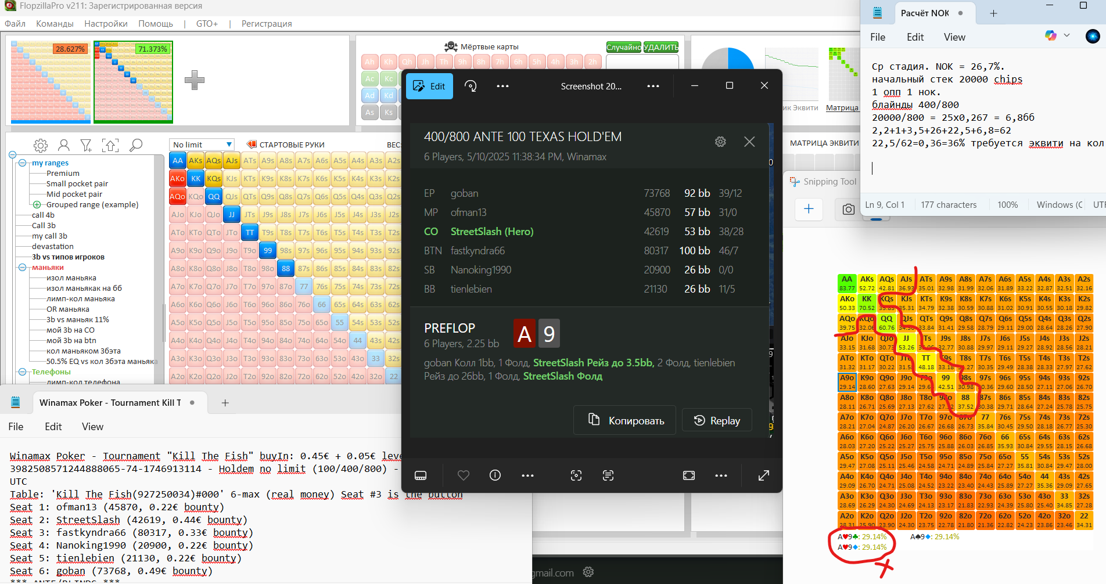Screen dimensions: 1106x584
Task: Click the Replay button
Action: pyautogui.click(x=717, y=420)
